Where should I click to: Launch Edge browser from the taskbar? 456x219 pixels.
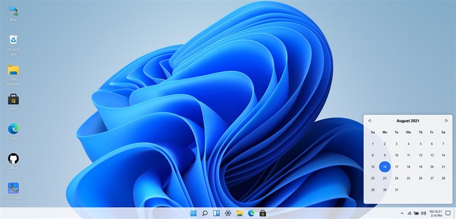tap(251, 213)
